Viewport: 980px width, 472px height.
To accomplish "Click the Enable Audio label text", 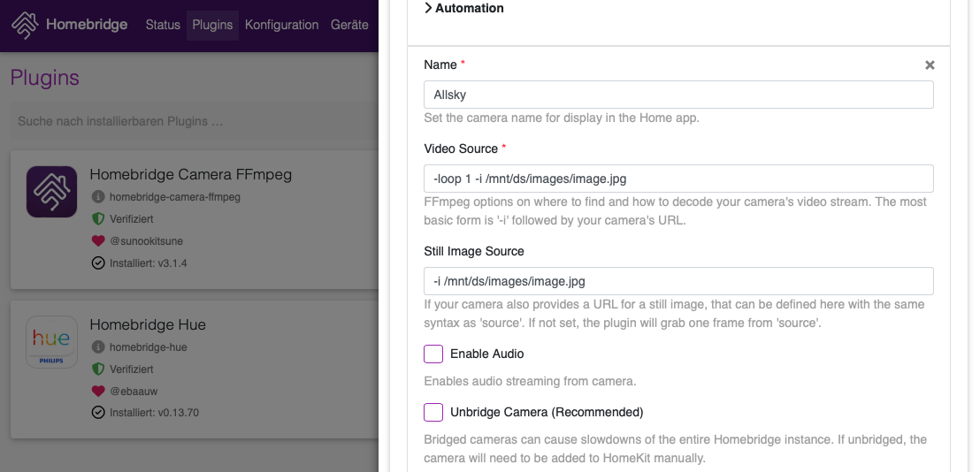I will click(486, 354).
